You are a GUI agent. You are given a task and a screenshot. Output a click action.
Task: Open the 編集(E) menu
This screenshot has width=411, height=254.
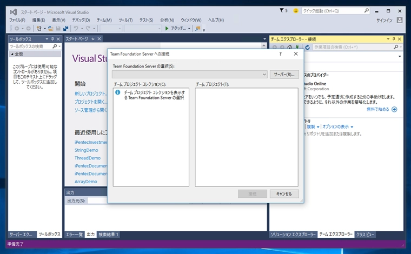click(38, 20)
